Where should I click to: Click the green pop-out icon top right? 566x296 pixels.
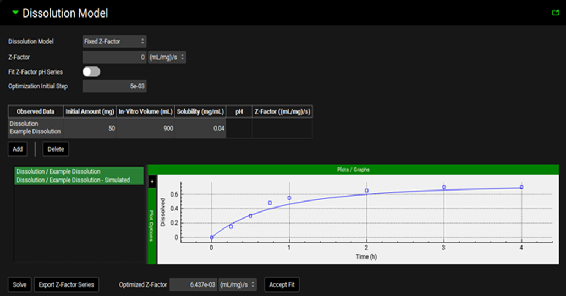(x=556, y=13)
